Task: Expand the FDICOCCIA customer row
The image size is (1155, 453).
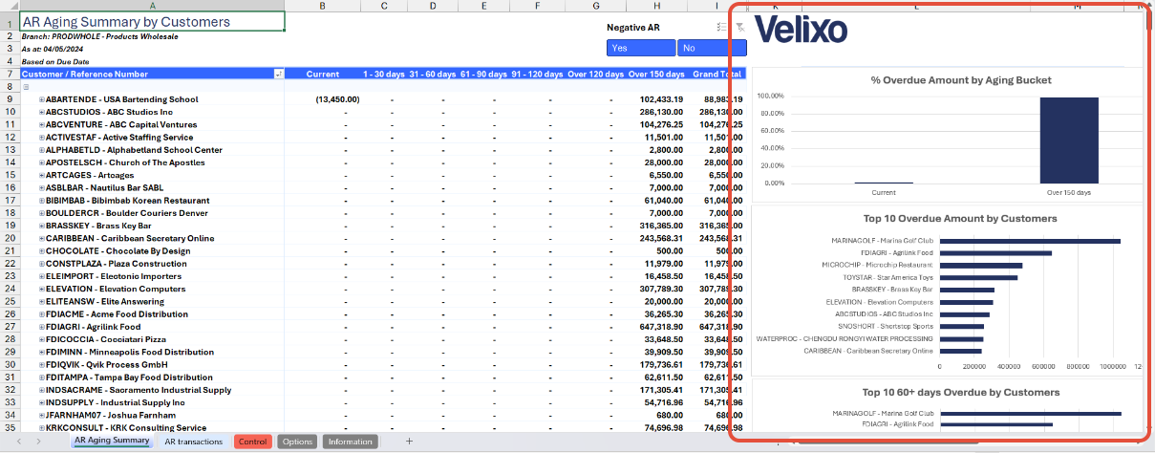Action: pos(41,339)
